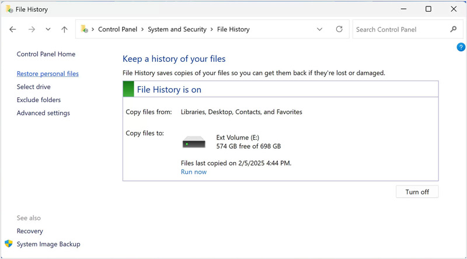
Task: Open Restore personal files
Action: click(48, 73)
